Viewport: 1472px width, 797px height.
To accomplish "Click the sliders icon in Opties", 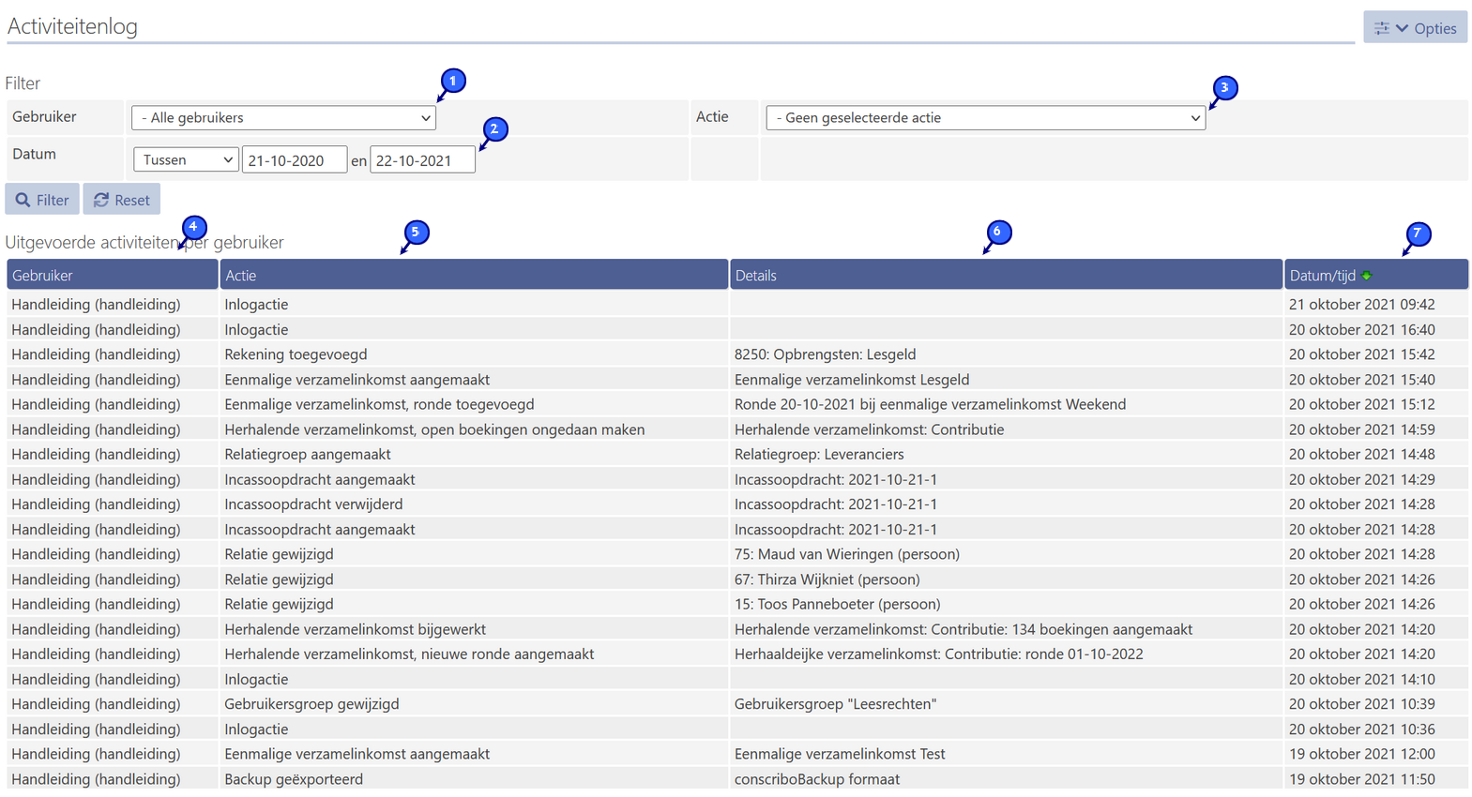I will [x=1382, y=29].
